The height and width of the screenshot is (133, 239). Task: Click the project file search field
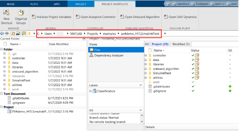pos(214,44)
